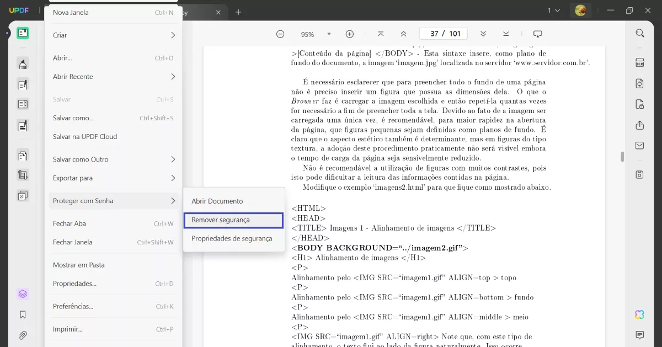Open the share options

[x=639, y=124]
